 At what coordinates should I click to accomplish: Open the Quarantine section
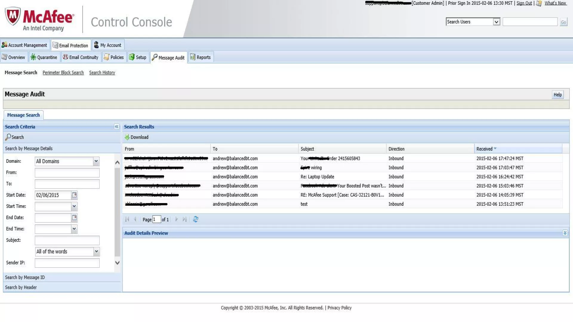(44, 57)
